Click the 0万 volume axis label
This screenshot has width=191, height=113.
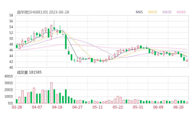click(x=11, y=103)
